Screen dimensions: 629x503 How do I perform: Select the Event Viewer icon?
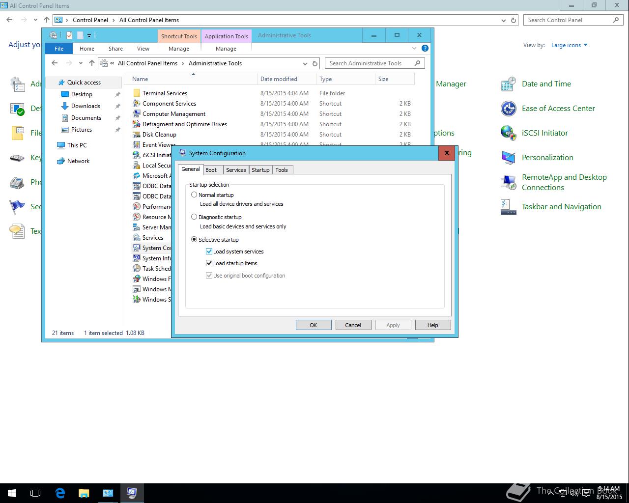(x=137, y=145)
